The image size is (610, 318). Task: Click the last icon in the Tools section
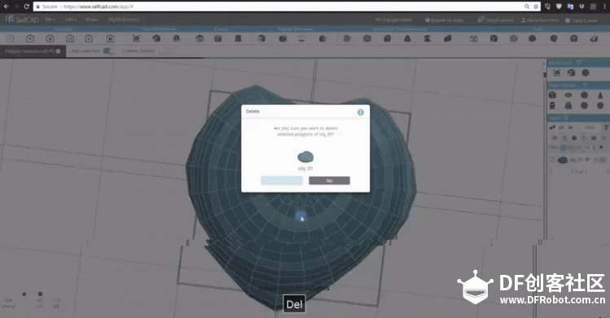tap(594, 38)
